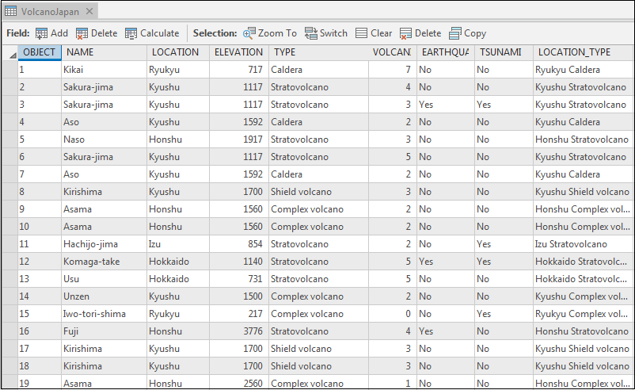Click the Ryukyu Caldera location type cell
Viewport: 635px width, 390px height.
[584, 70]
